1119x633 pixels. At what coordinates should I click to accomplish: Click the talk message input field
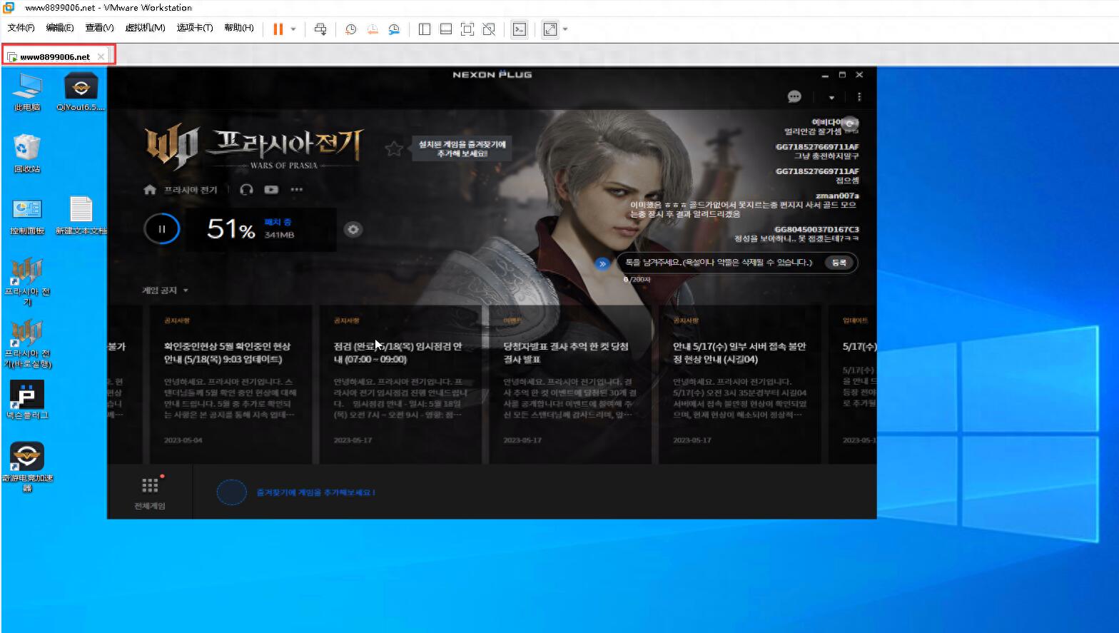click(719, 263)
